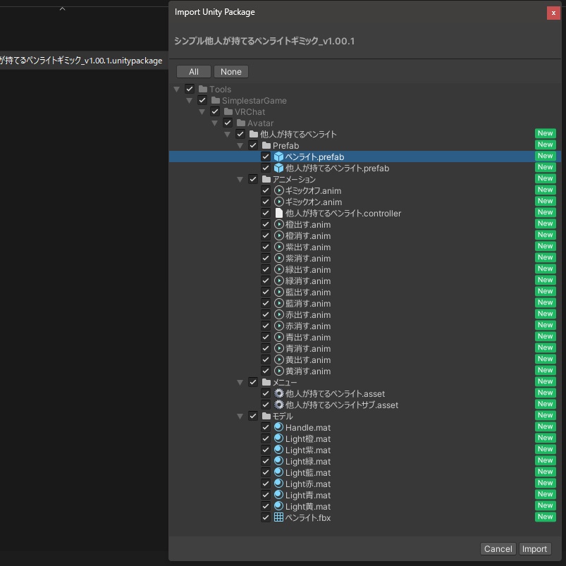Select the 藍出す.anim row
This screenshot has width=566, height=566.
pyautogui.click(x=364, y=292)
